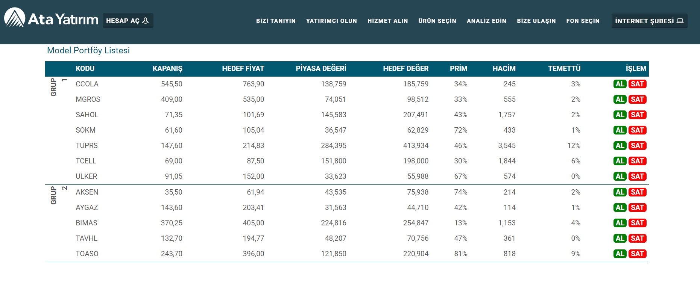Image resolution: width=700 pixels, height=299 pixels.
Task: Open BİZE ULAŞIN menu
Action: coord(536,21)
